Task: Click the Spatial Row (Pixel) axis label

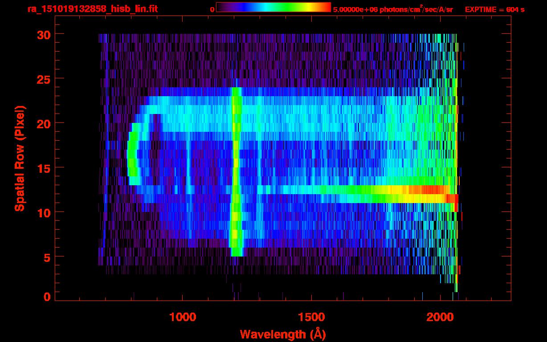Action: point(20,158)
